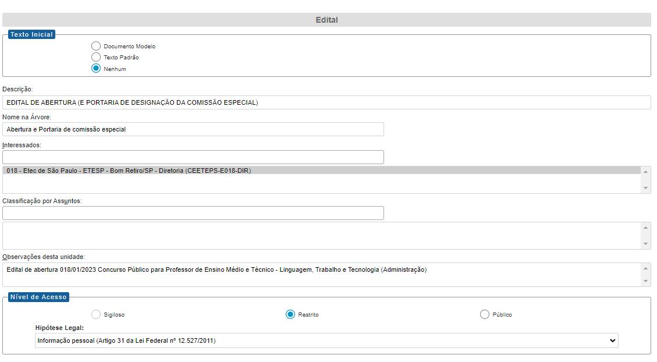Click the Classificação por Assuntos input
Viewport: 657px width, 362px height.
[193, 213]
